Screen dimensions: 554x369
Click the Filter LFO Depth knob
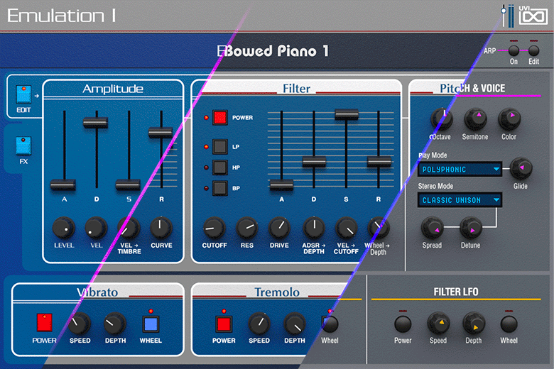pyautogui.click(x=474, y=323)
